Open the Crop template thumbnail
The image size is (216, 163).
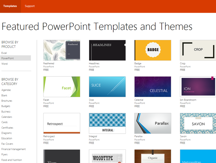coord(198,50)
